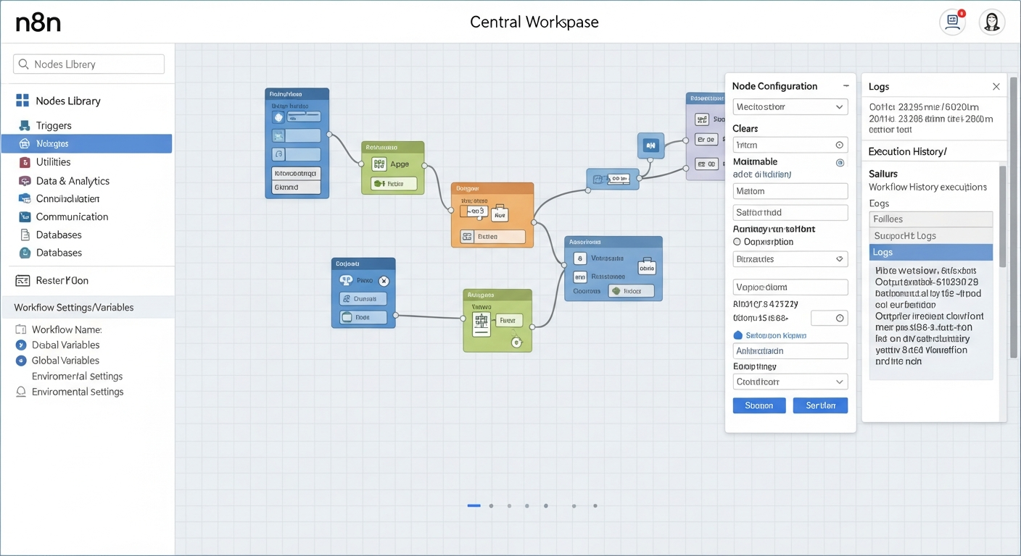Image resolution: width=1021 pixels, height=556 pixels.
Task: Select the Triggers category icon
Action: tap(25, 125)
